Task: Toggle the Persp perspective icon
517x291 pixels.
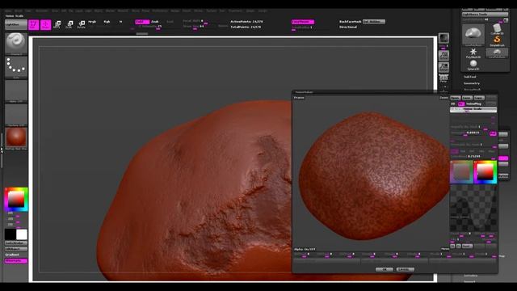Action: [x=443, y=78]
